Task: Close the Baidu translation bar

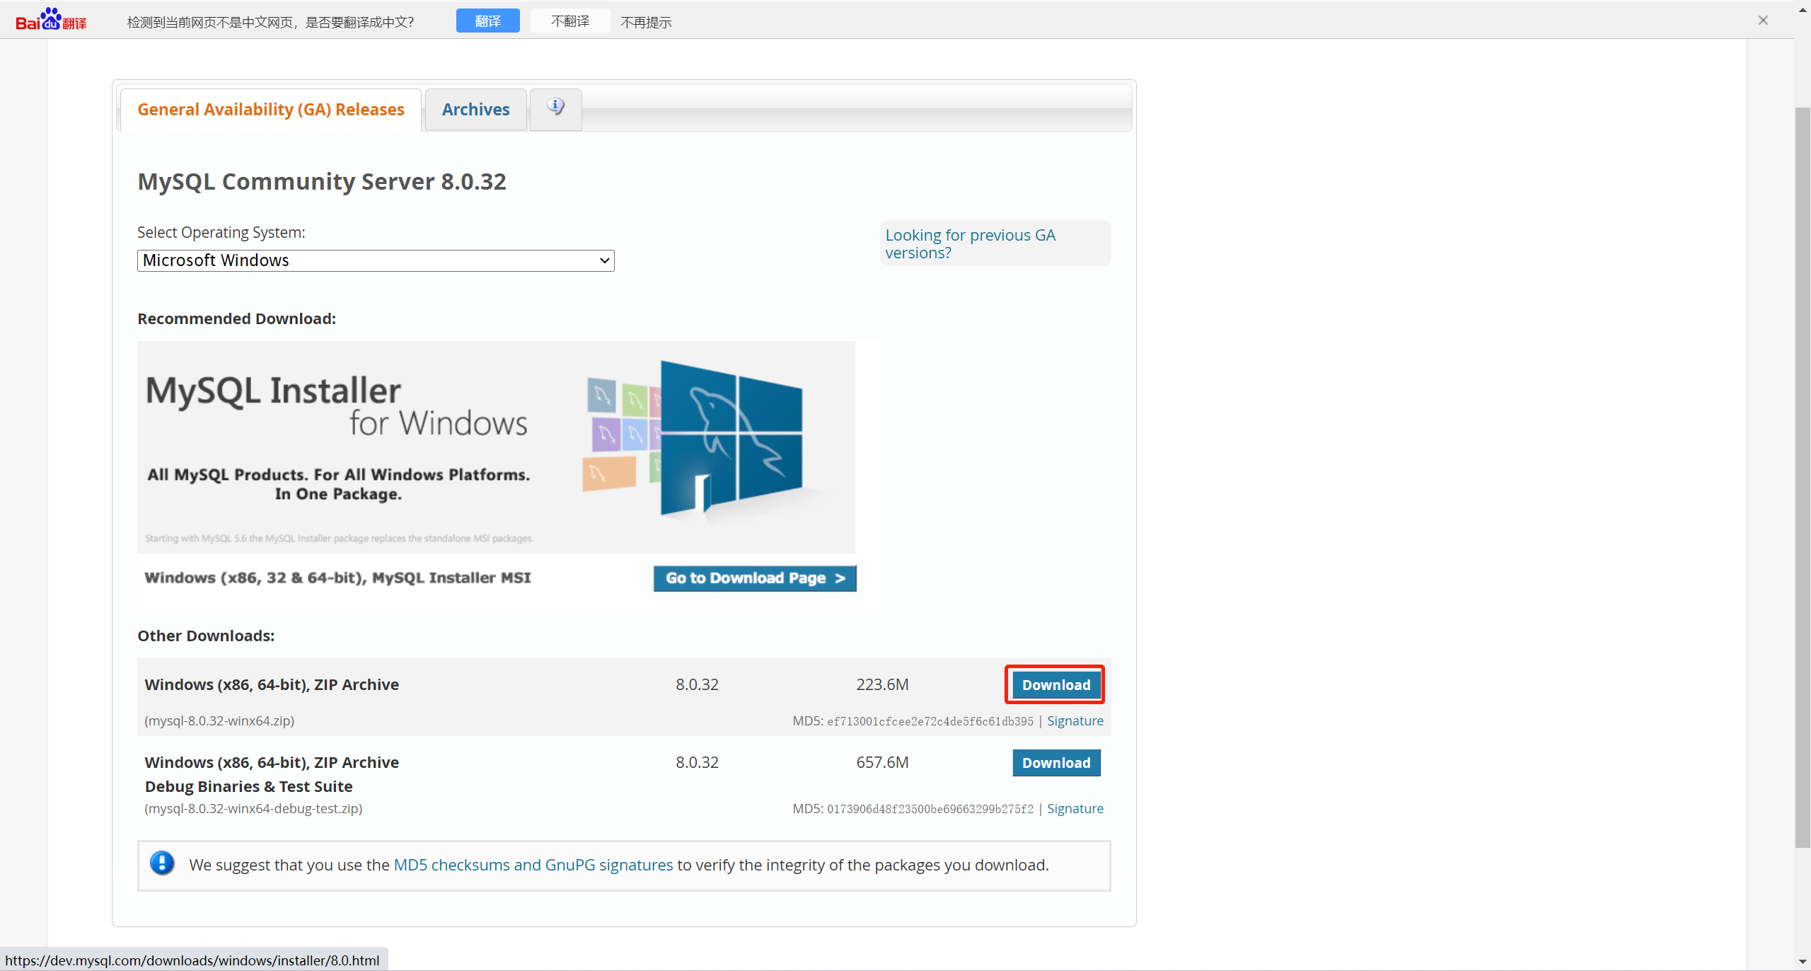Action: [x=1763, y=21]
